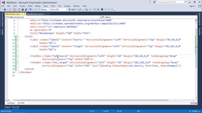Click the Publish status bar icon
This screenshot has height=113, width=202.
(x=190, y=111)
